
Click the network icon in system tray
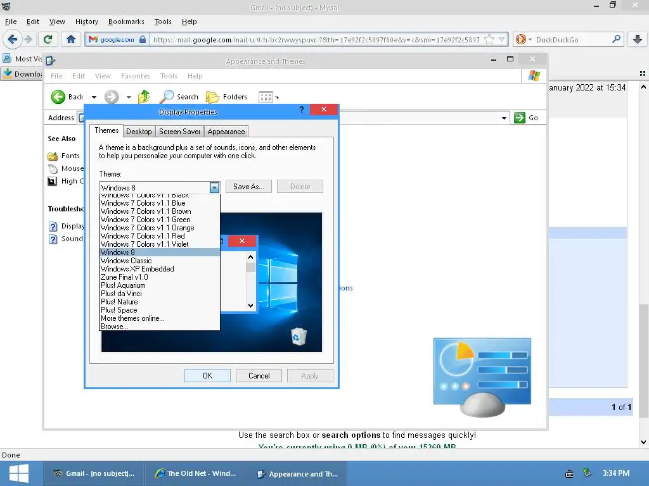(x=587, y=472)
